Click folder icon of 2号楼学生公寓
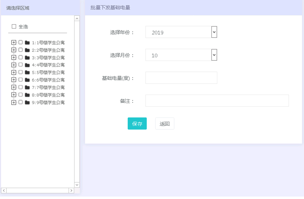 [27, 50]
